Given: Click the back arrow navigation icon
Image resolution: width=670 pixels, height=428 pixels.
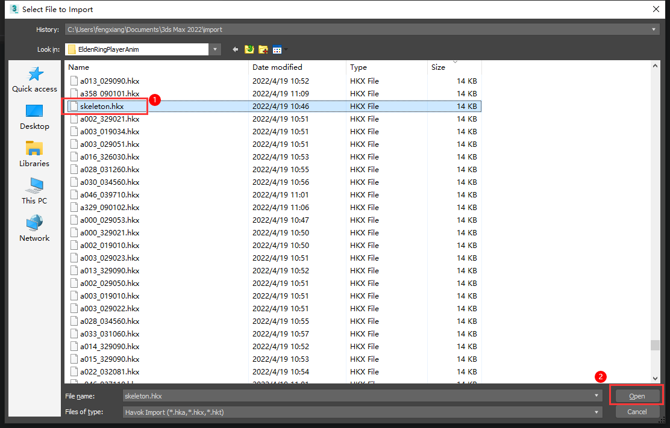Looking at the screenshot, I should [235, 49].
